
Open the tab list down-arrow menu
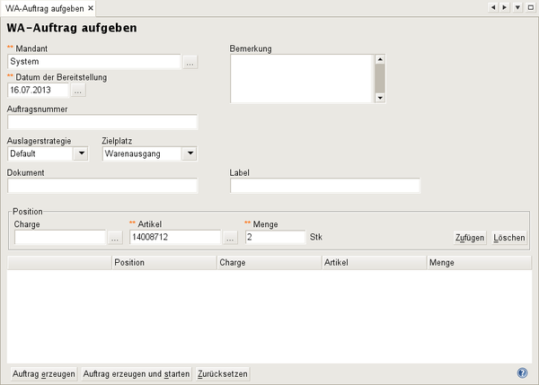[517, 7]
